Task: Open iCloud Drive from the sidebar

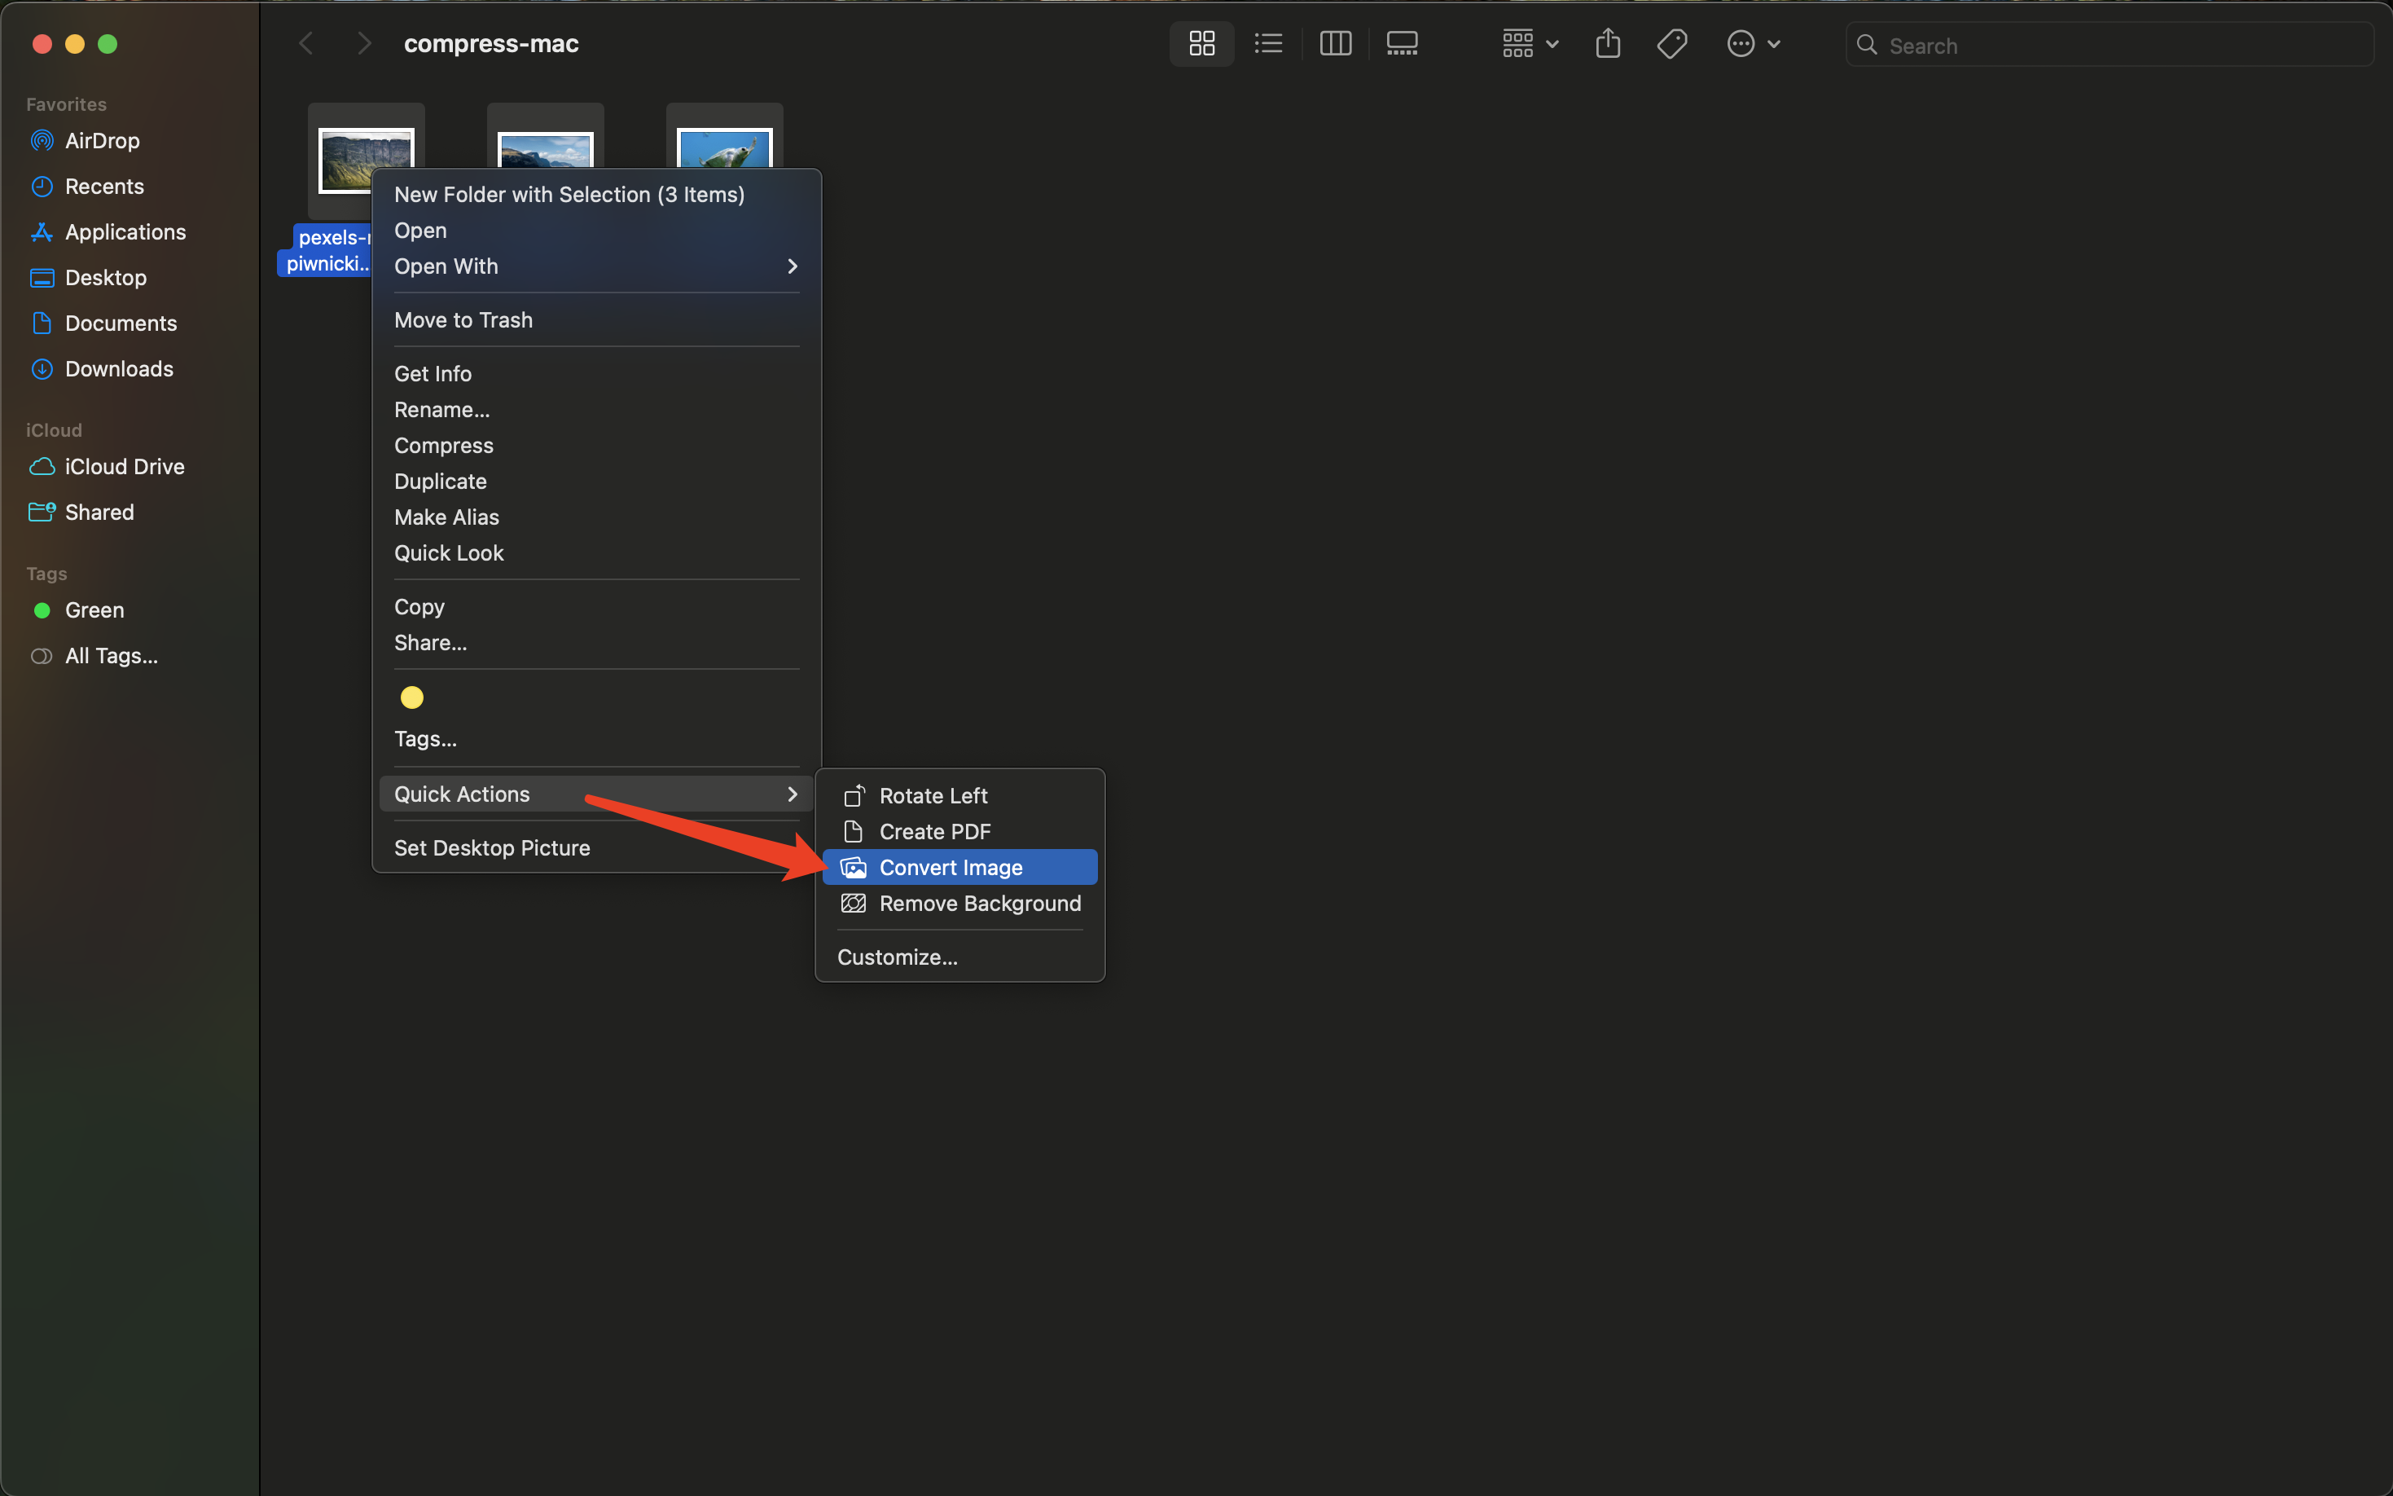Action: (125, 466)
